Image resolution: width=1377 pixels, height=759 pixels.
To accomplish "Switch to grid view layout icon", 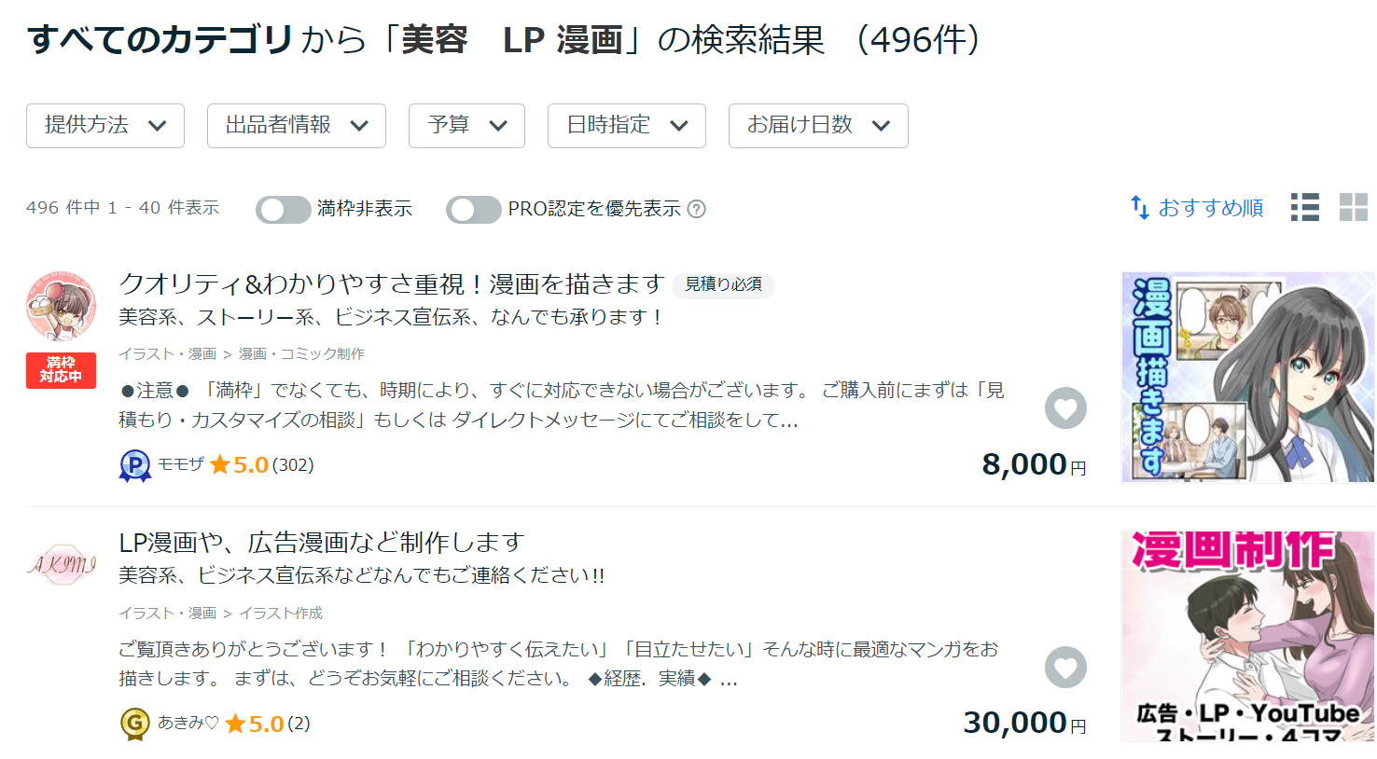I will coord(1353,207).
